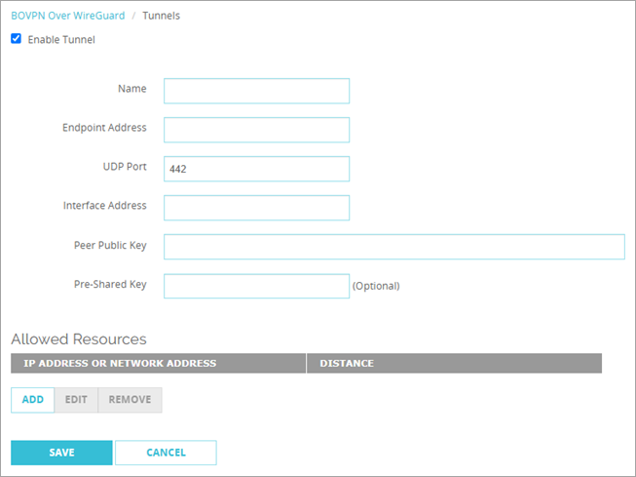This screenshot has width=636, height=477.
Task: Click the Peer Public Key label
Action: 110,246
